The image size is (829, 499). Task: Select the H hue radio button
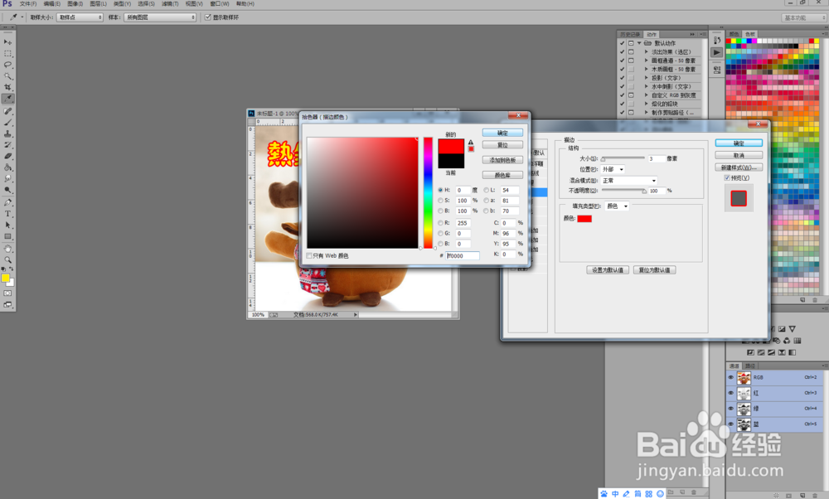(x=440, y=190)
